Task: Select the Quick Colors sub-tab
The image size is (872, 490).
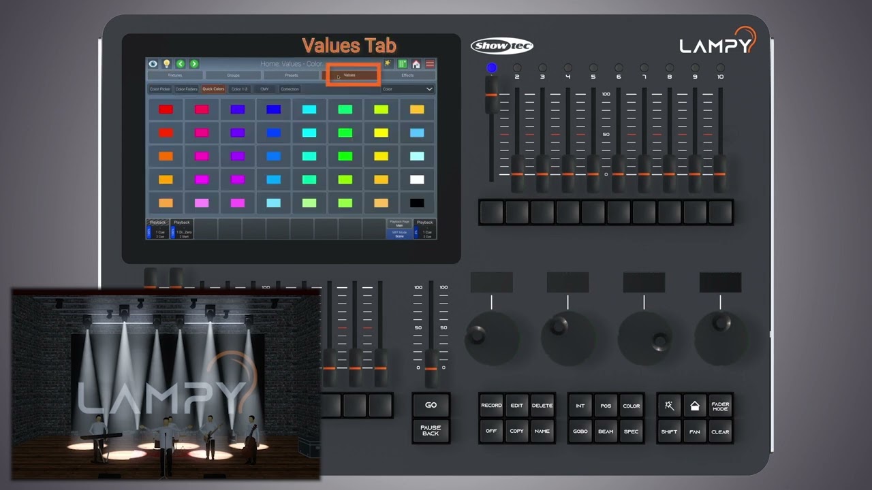Action: point(213,89)
